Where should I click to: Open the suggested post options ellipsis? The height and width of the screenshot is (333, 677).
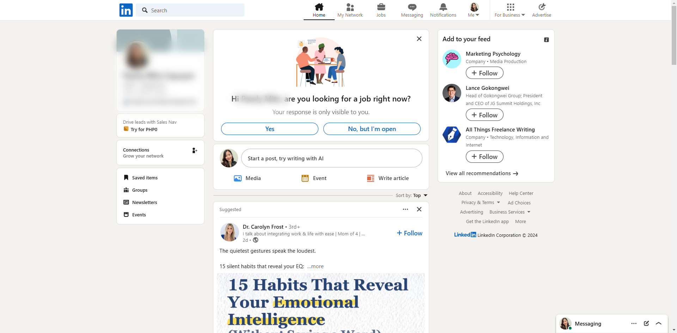click(405, 209)
